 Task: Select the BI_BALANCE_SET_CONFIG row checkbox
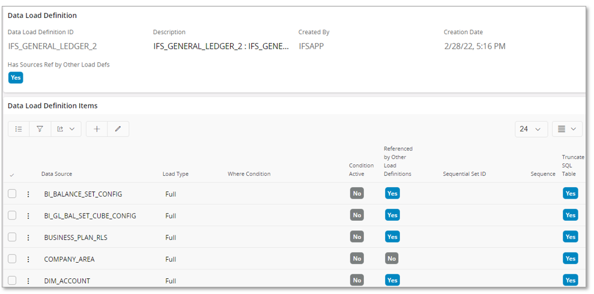[12, 194]
